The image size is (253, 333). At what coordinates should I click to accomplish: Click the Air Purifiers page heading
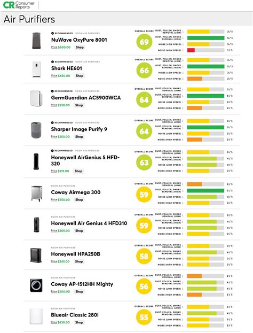point(29,19)
